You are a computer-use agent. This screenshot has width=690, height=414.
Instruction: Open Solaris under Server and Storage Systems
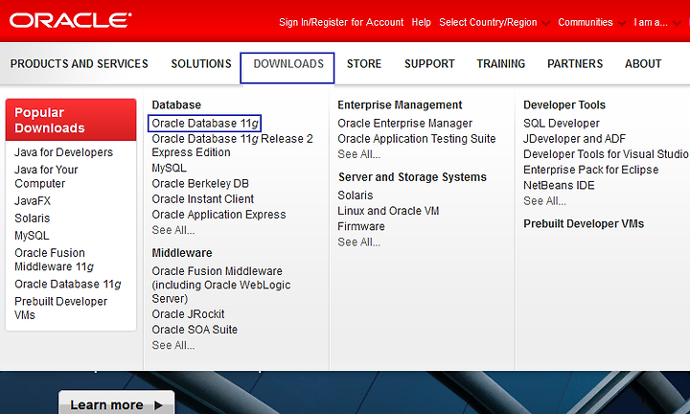click(356, 195)
